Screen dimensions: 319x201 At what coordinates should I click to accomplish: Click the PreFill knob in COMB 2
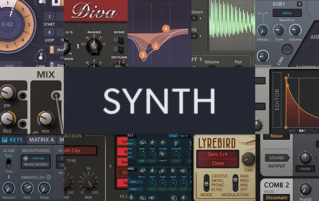[x=305, y=189]
